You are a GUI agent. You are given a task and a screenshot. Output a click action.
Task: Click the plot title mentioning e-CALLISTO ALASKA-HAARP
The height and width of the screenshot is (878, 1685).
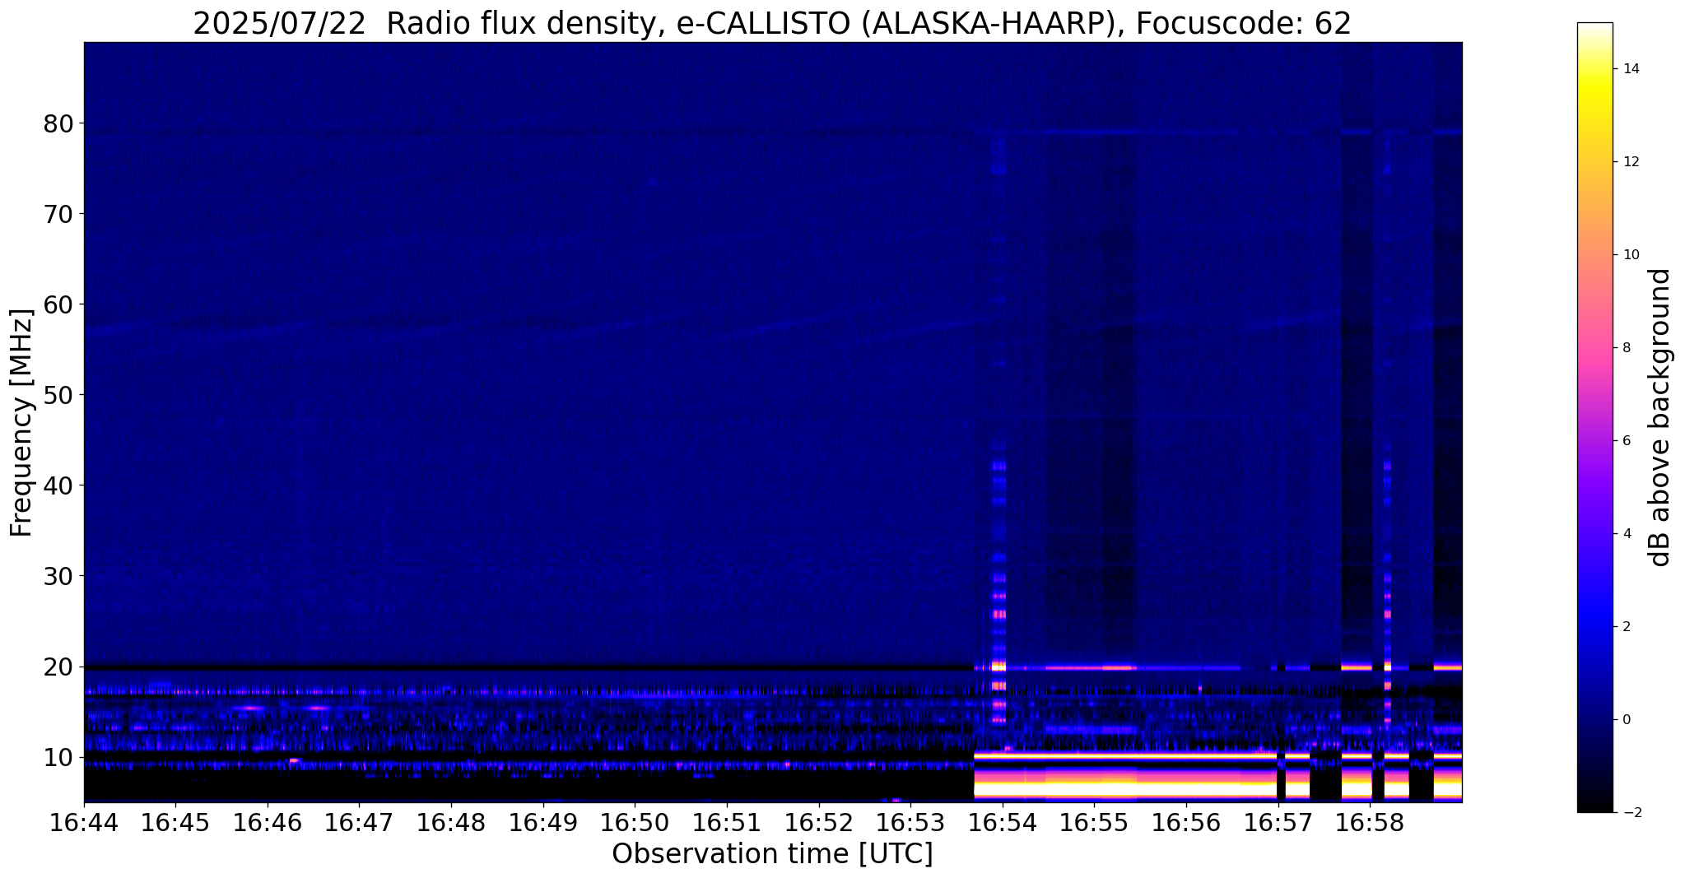point(772,24)
